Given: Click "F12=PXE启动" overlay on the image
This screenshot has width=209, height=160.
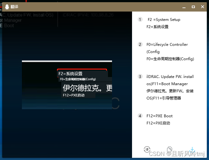Looking at the screenshot, I should pos(74,95).
